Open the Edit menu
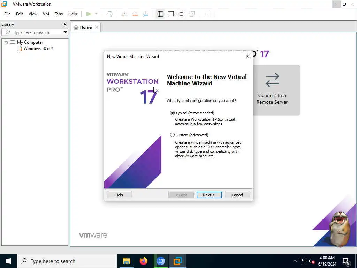This screenshot has height=268, width=357. click(x=20, y=14)
